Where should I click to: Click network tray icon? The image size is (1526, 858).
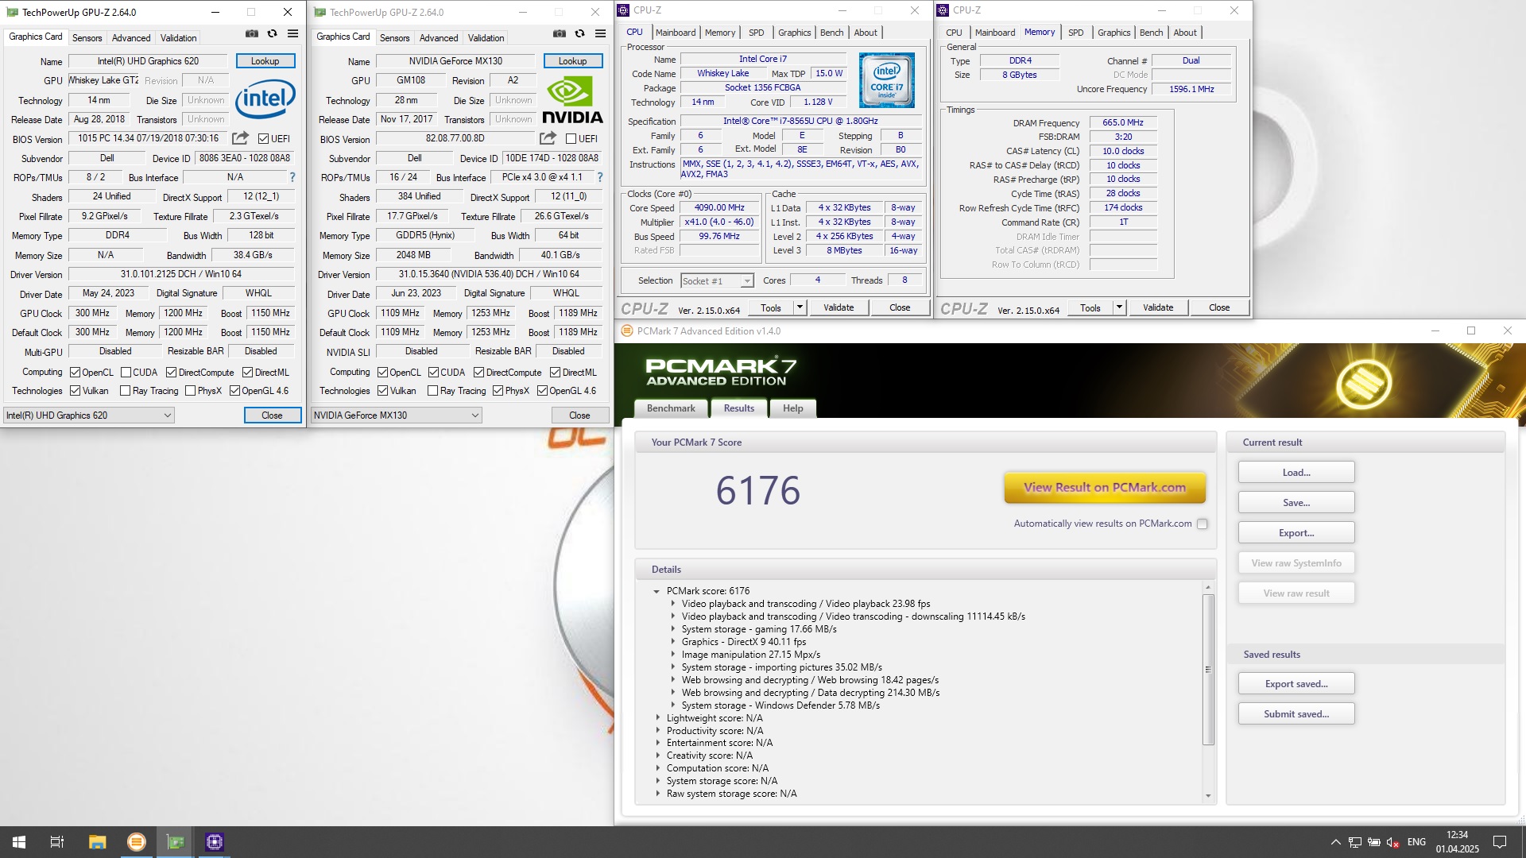tap(1355, 842)
